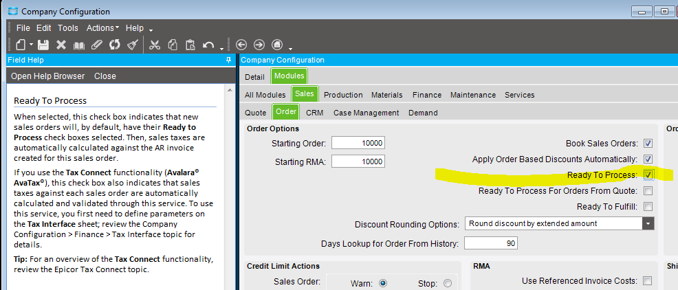Click the Cut scissors icon

pyautogui.click(x=154, y=45)
